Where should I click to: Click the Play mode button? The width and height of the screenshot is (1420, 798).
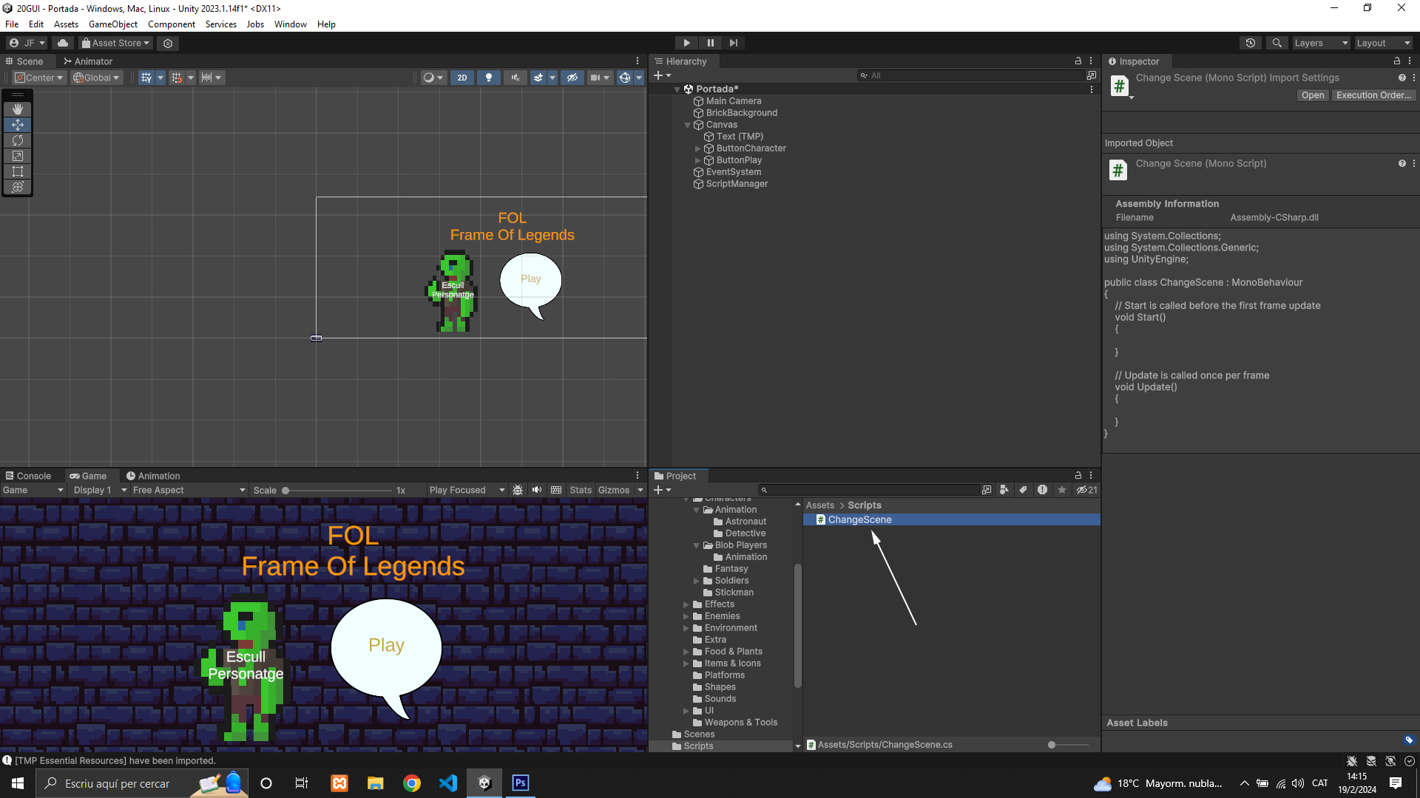pos(686,43)
